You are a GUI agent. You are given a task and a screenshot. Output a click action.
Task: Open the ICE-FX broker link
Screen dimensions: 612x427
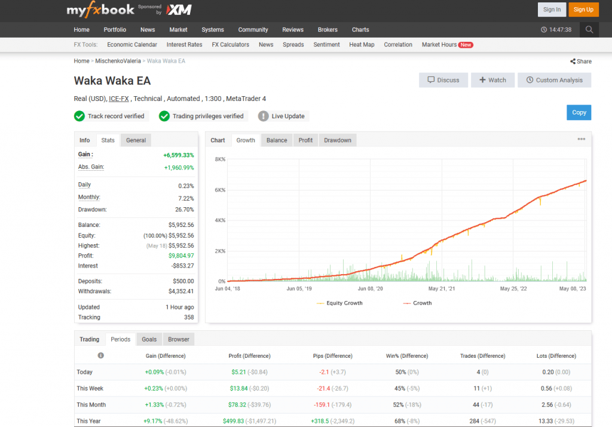pos(118,99)
